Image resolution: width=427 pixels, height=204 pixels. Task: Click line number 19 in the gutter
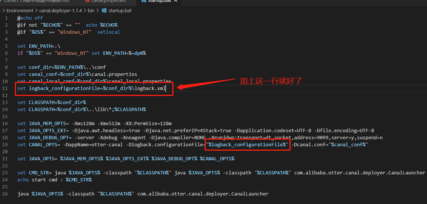click(5, 144)
